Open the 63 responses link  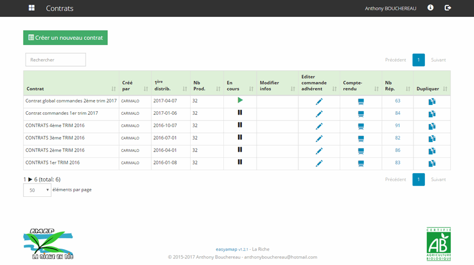[x=397, y=101]
